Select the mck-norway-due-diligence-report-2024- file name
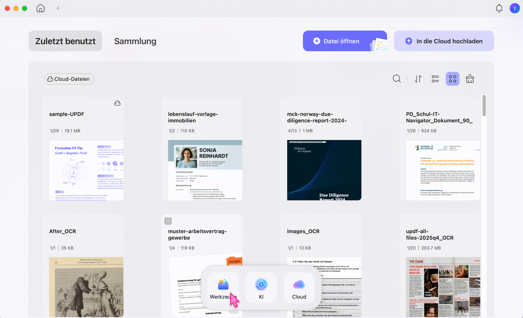Screen dimensions: 523x318 click(317, 117)
